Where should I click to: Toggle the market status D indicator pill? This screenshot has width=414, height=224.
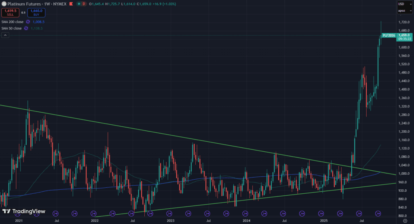click(84, 4)
